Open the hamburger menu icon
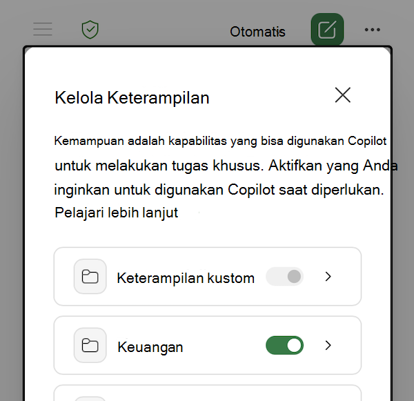 click(43, 29)
